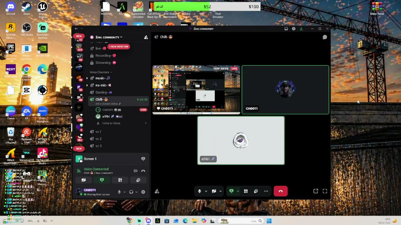Toggle screen share button in the Voice Connected panel
The image size is (401, 225).
[102, 180]
